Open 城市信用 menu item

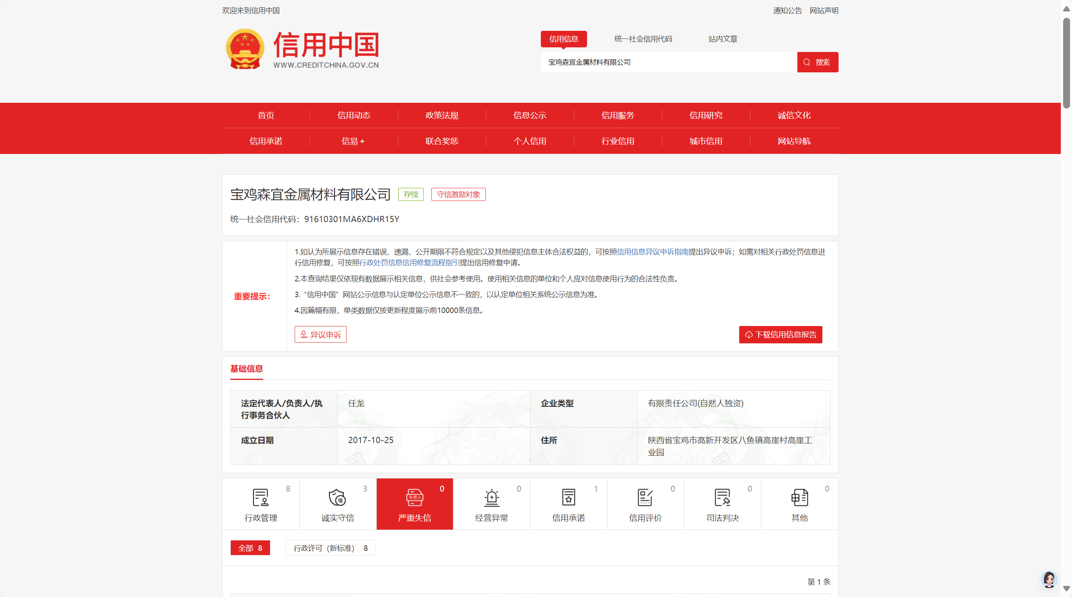(706, 141)
